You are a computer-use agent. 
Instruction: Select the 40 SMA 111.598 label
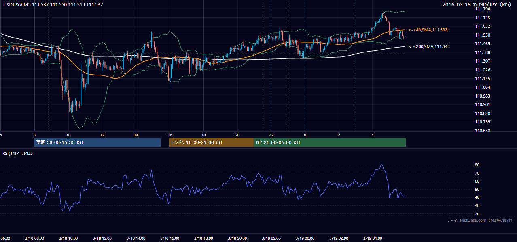428,30
